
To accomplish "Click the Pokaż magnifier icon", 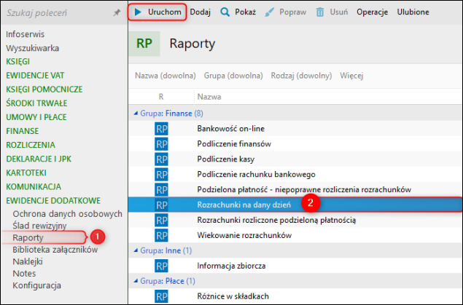I will 225,12.
